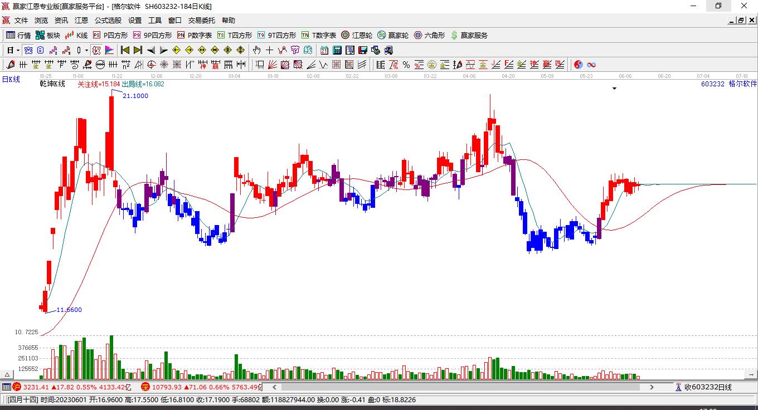Select the hand pan tool
Screen dimensions: 758x410
[x=256, y=50]
